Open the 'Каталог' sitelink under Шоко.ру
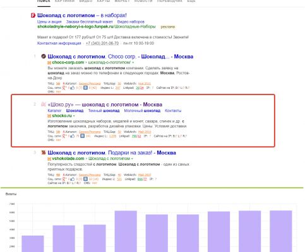 [x=54, y=111]
